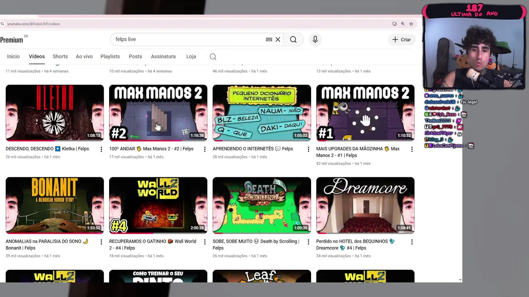
Task: Click the page scrollbar down arrow
Action: [460, 280]
